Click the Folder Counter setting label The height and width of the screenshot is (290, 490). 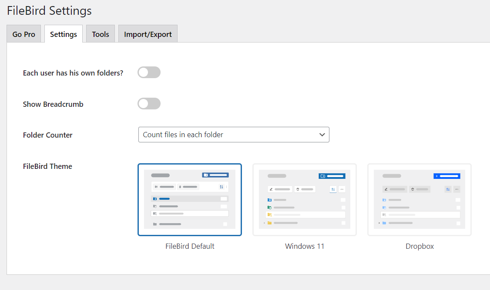47,135
